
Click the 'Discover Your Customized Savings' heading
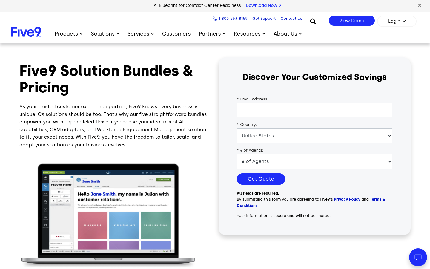point(314,77)
